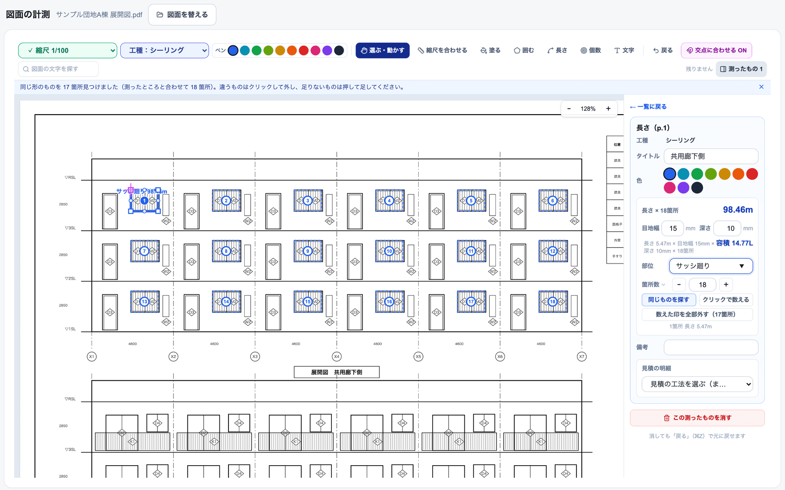Viewport: 785px width, 490px height.
Task: Open the 部位 サッシ廻り dropdown
Action: pos(711,266)
